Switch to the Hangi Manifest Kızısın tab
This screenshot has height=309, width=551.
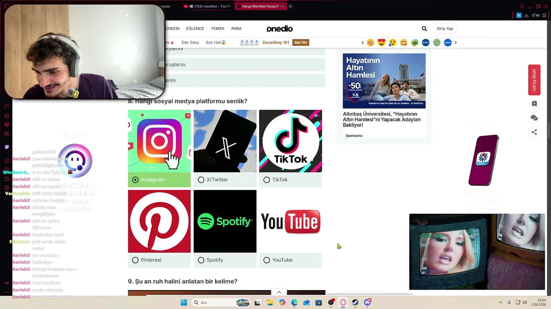[x=261, y=6]
